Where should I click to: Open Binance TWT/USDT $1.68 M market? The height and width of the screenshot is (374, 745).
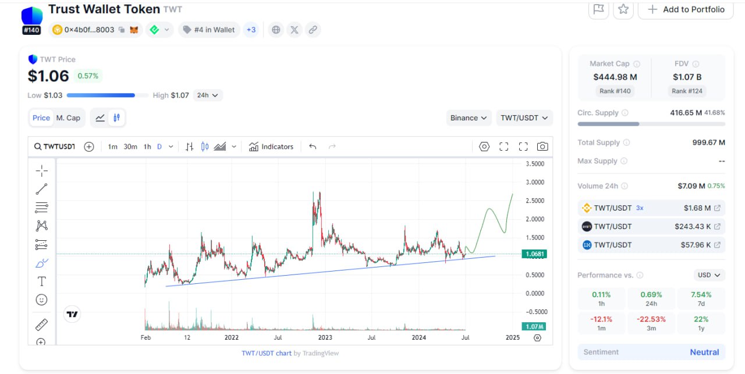(x=651, y=208)
